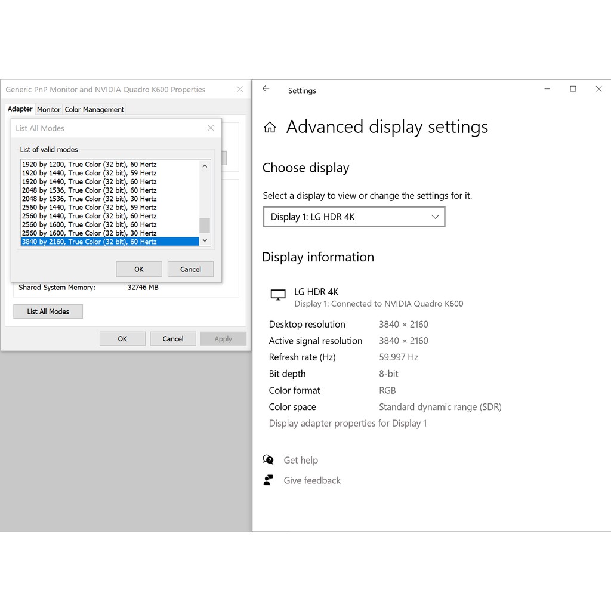Click the back arrow in Settings

tap(266, 89)
